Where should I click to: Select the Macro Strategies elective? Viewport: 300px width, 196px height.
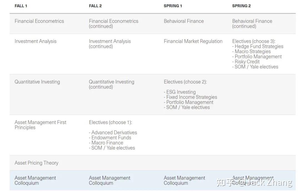point(252,51)
